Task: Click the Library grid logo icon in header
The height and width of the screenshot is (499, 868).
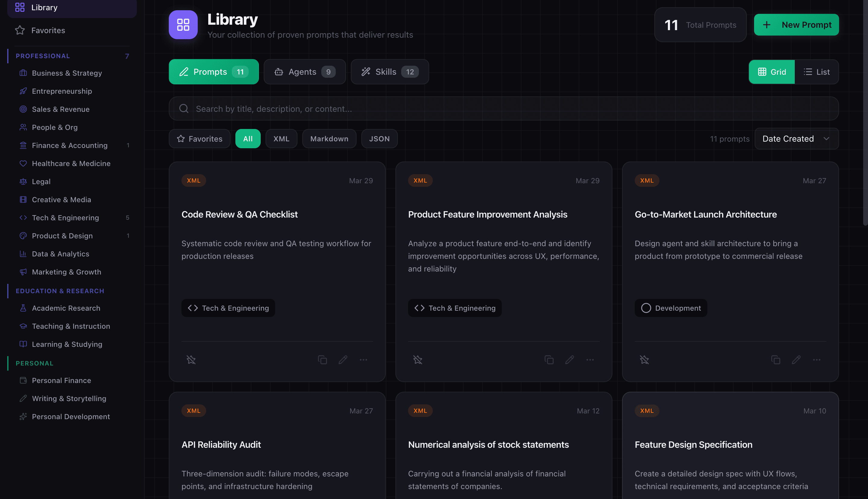Action: (183, 25)
